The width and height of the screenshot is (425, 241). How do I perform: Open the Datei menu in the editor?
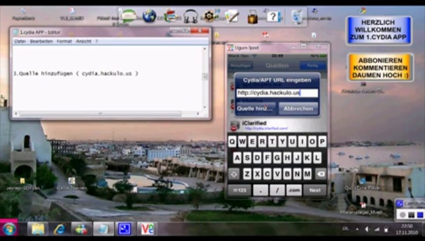point(20,42)
